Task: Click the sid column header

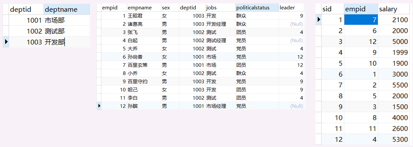Action: pos(333,9)
